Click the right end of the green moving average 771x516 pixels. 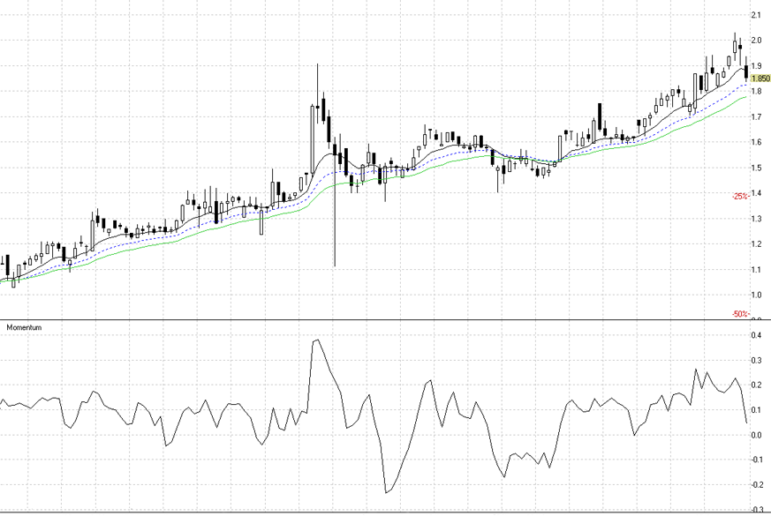tap(746, 96)
